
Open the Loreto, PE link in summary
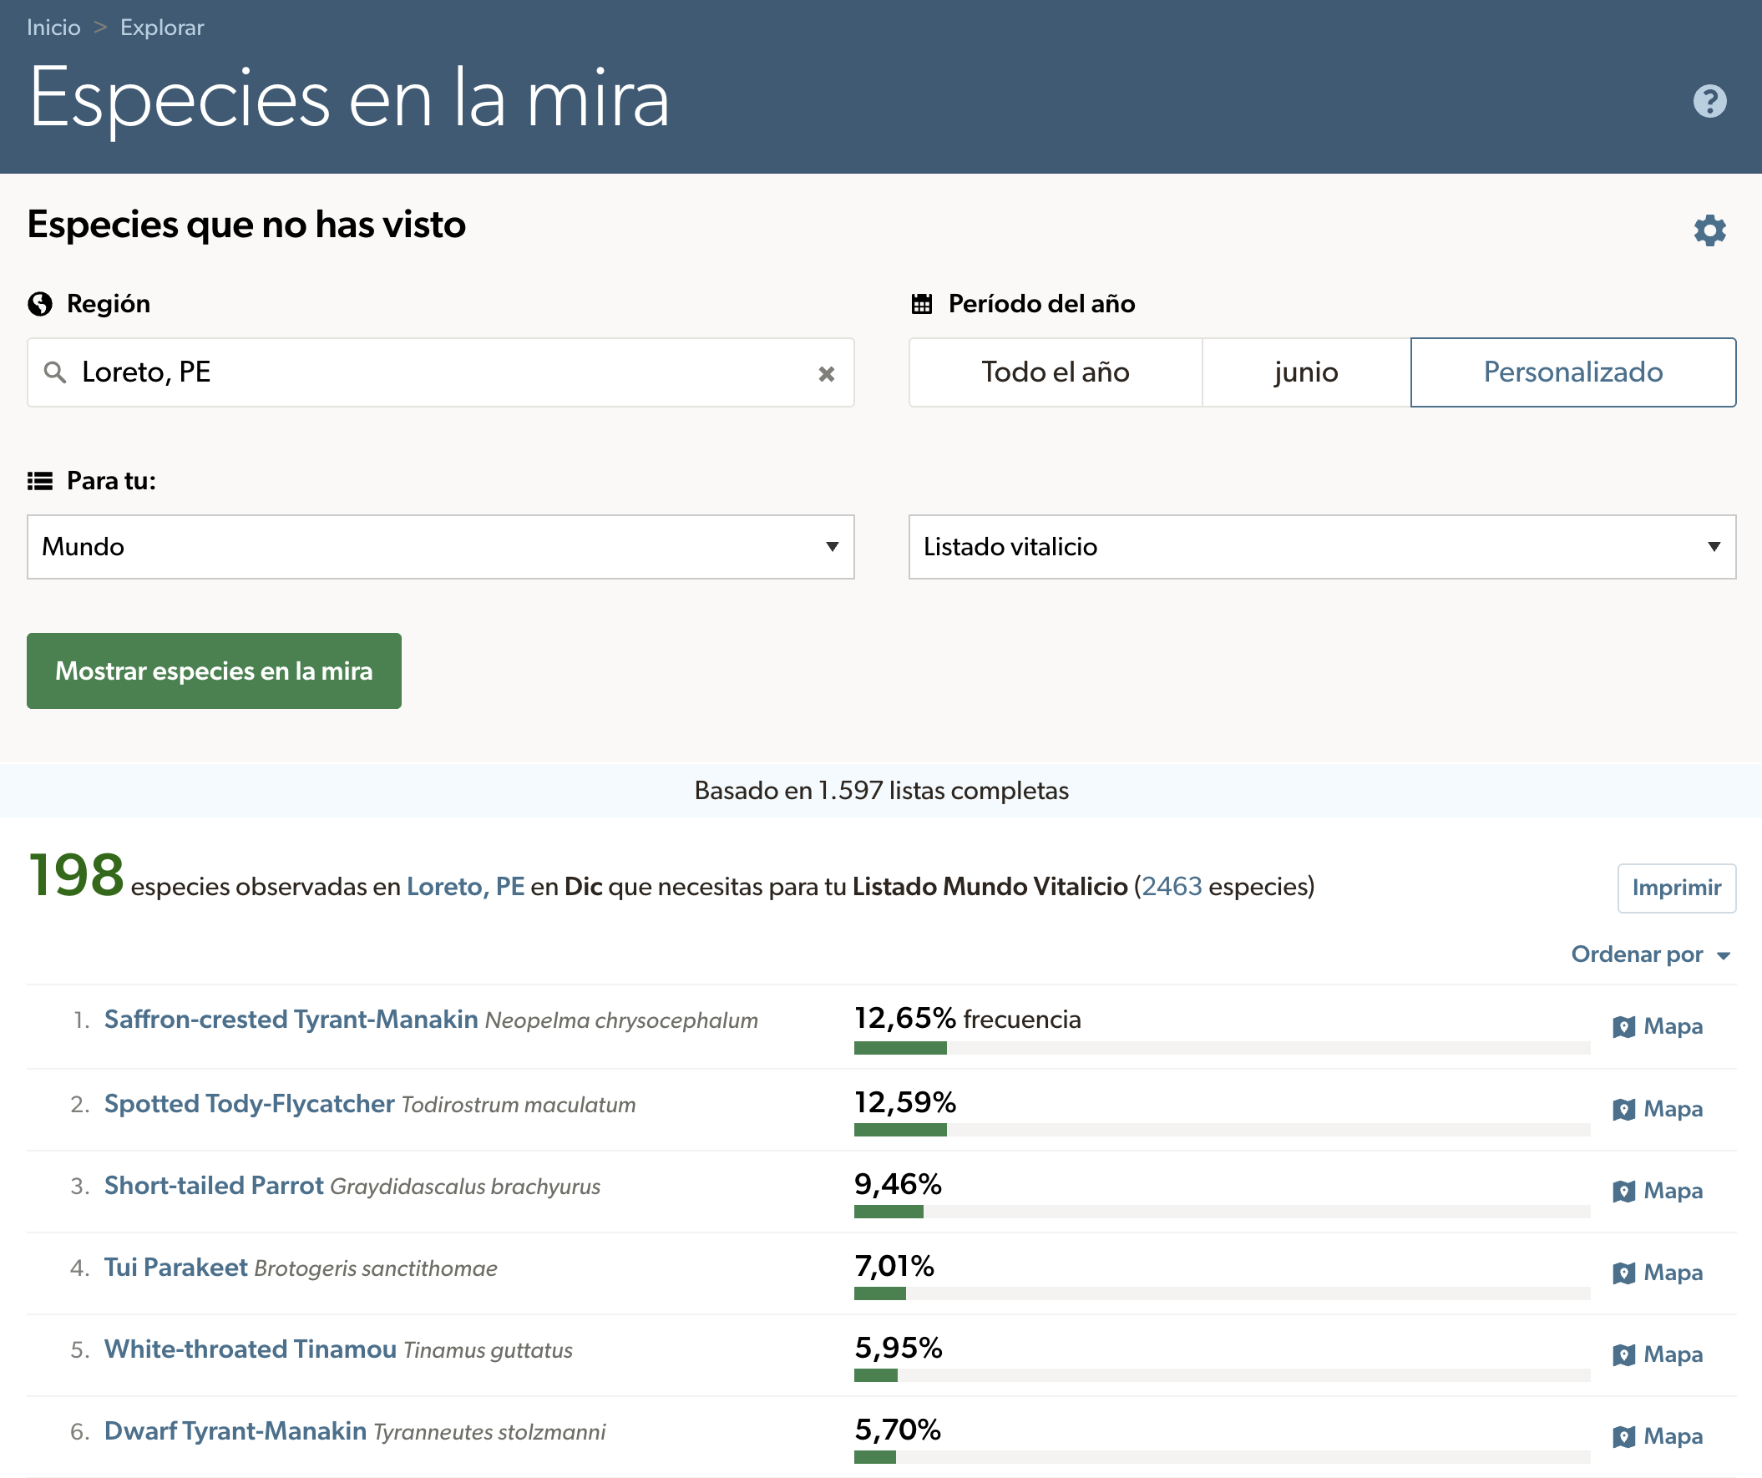click(466, 887)
